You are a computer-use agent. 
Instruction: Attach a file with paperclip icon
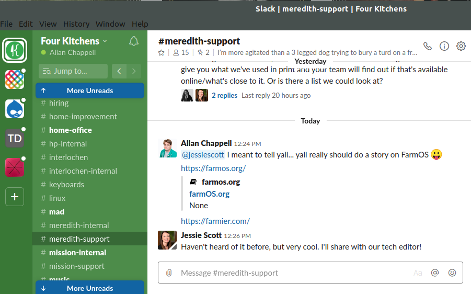(169, 273)
